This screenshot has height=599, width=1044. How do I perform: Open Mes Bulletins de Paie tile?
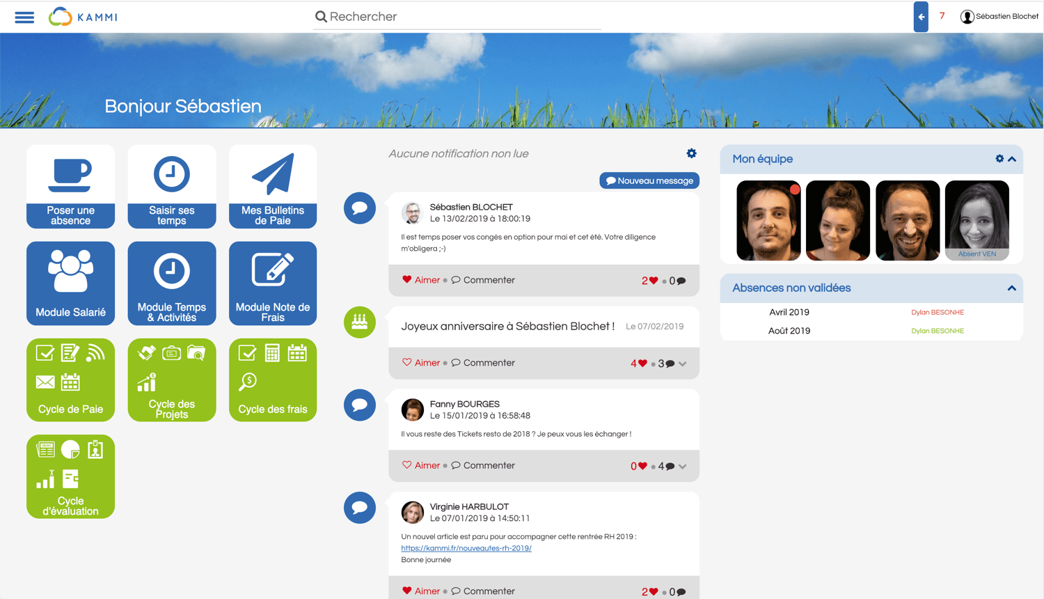pyautogui.click(x=273, y=187)
